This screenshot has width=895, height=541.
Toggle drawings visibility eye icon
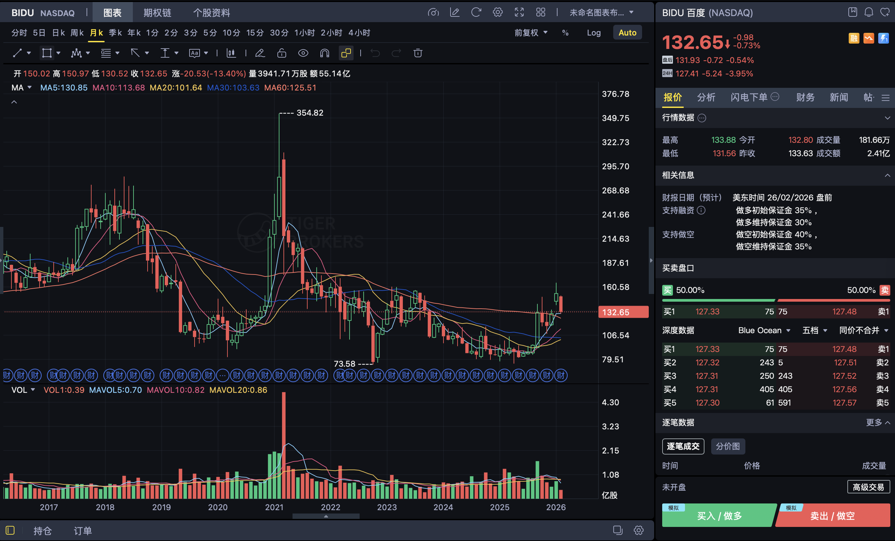point(303,53)
